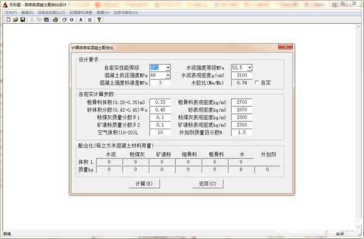
Task: Click the 水 质量kg result cell
Action: click(241, 169)
